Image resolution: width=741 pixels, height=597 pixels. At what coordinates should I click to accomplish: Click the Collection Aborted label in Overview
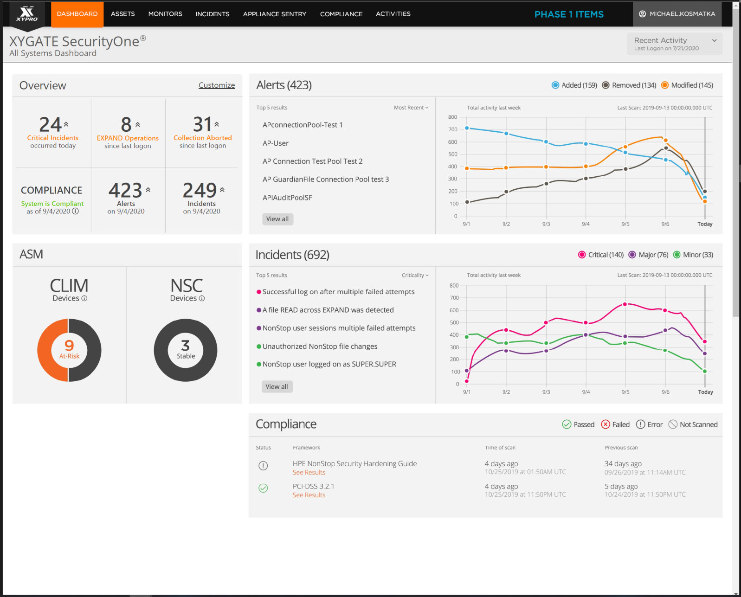click(x=203, y=138)
